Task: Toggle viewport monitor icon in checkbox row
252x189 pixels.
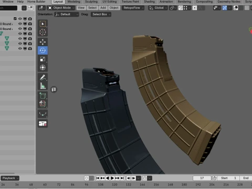Action: [25, 19]
